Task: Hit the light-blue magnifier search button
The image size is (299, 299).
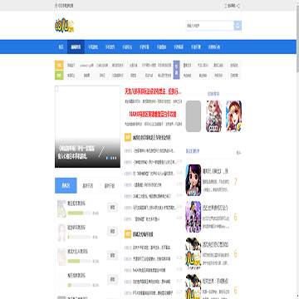Action: 238,26
